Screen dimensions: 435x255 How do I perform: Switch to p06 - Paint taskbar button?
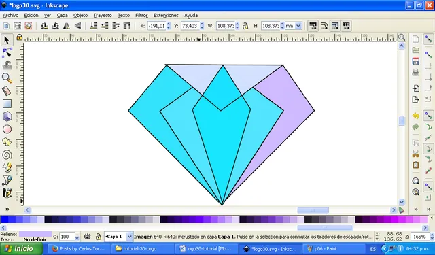pos(333,249)
